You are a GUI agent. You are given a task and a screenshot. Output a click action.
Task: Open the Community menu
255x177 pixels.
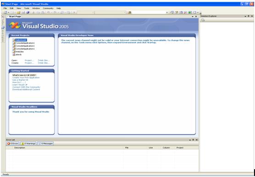(48, 8)
